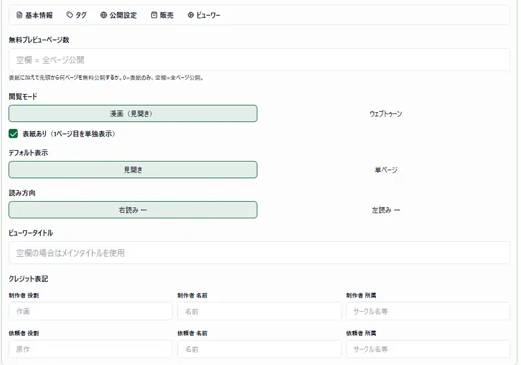Viewport: 521px width, 365px height.
Task: Click the 公開設定 globe icon
Action: click(103, 15)
